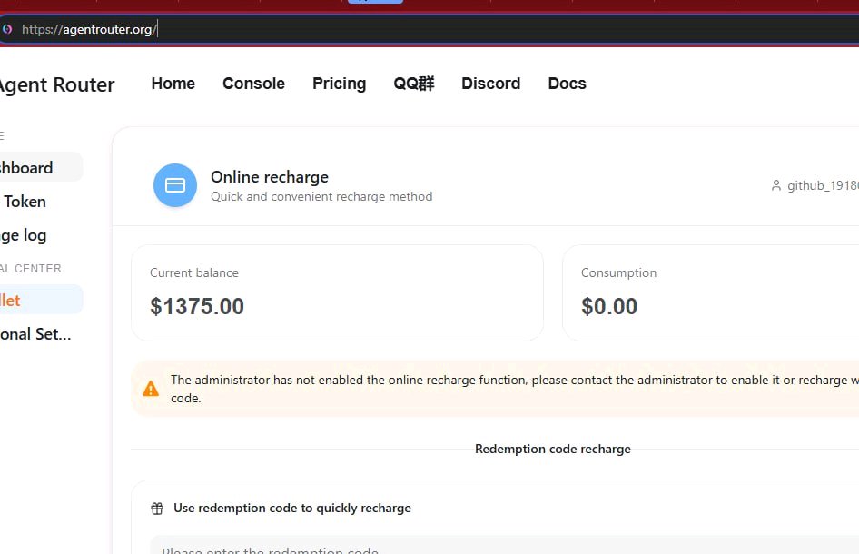Viewport: 859px width, 554px height.
Task: Click the redemption code input field
Action: click(504, 546)
